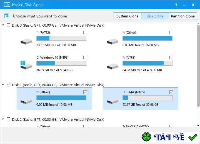The image size is (200, 144).
Task: Collapse the Disk 1 partition list
Action: (x=3, y=84)
